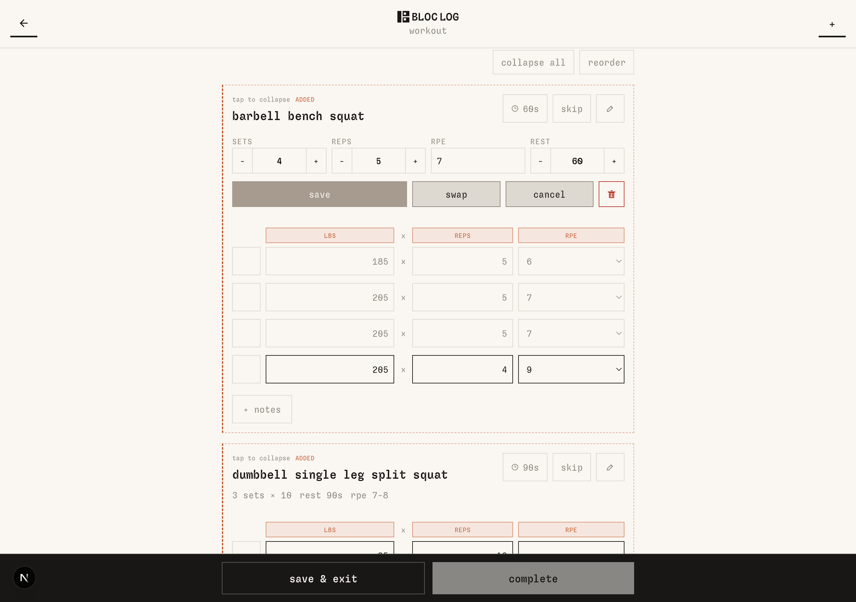
Task: Collapse dumbbell single leg split squat card
Action: 340,475
